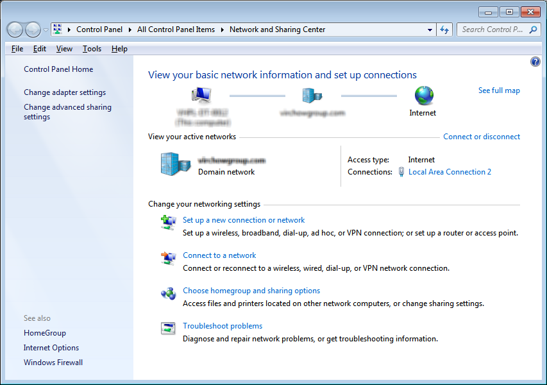Open Change adapter settings
Image resolution: width=547 pixels, height=385 pixels.
coord(65,92)
